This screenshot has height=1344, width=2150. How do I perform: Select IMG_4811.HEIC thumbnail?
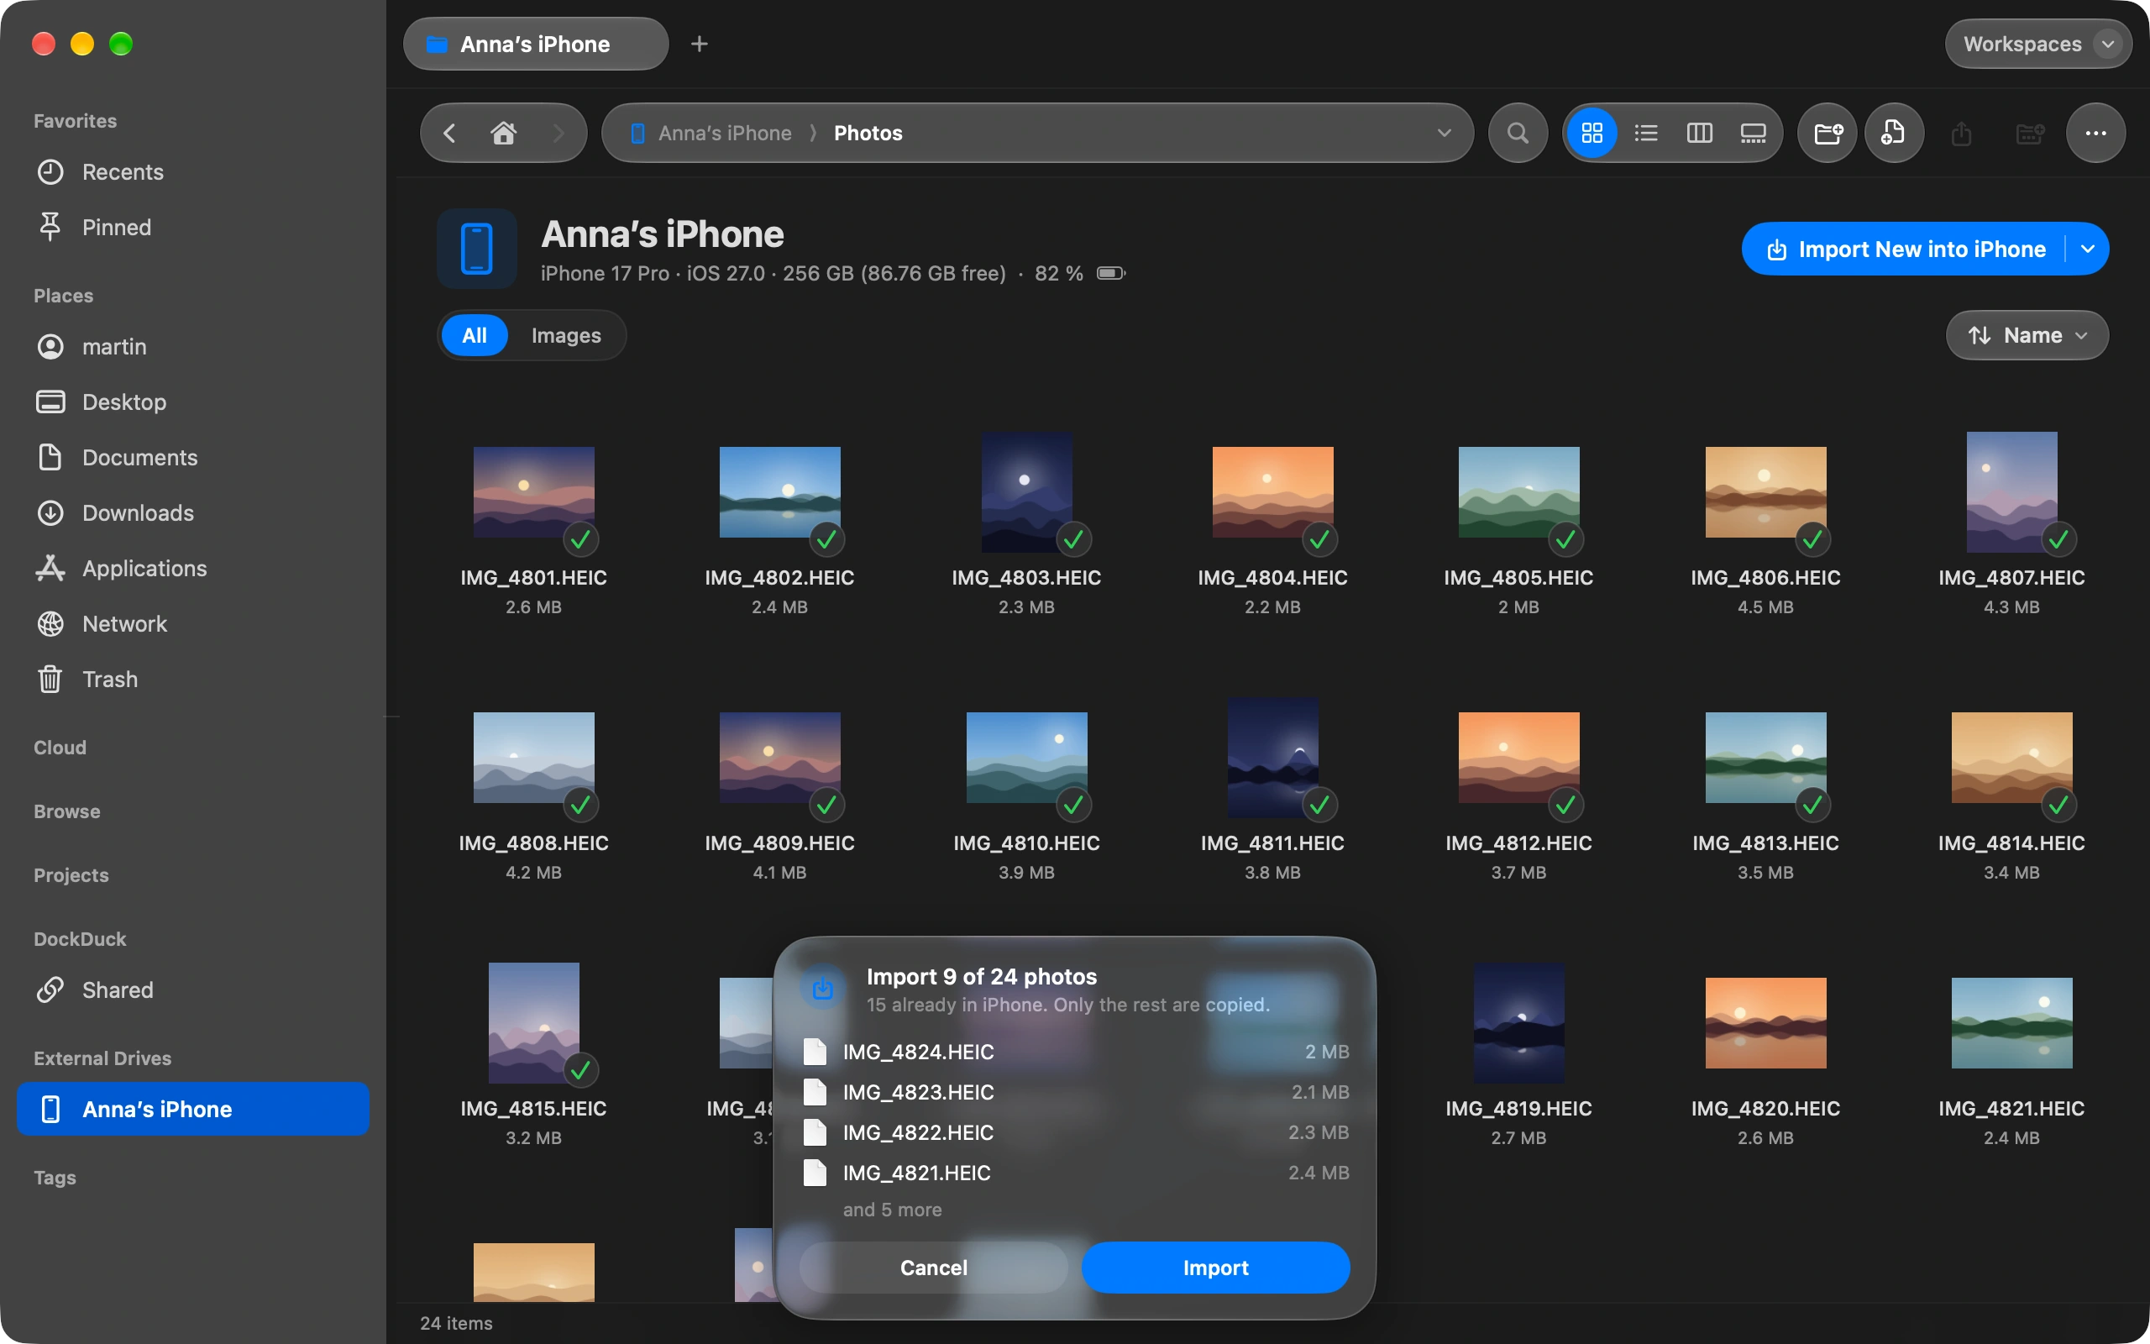1272,758
